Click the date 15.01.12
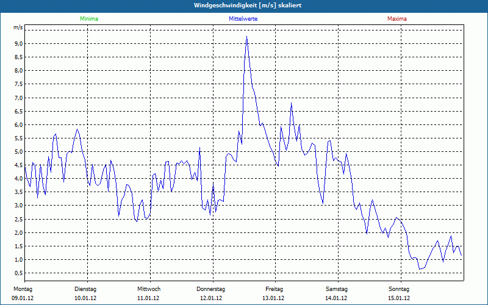 coord(399,298)
